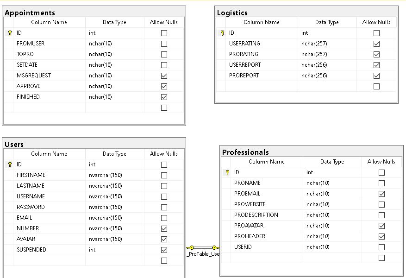The height and width of the screenshot is (278, 406).
Task: Click empty new column name cell in Logistics
Action: point(262,86)
